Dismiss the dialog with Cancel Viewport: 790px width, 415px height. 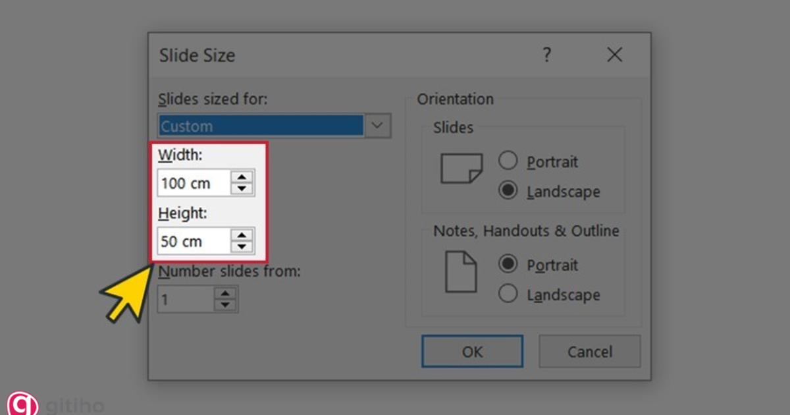click(x=589, y=351)
